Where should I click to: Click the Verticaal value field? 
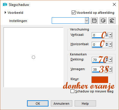coord(99,35)
